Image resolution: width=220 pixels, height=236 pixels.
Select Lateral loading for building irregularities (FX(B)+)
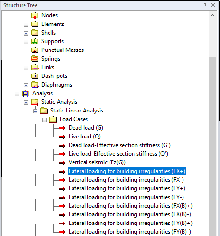pos(131,206)
